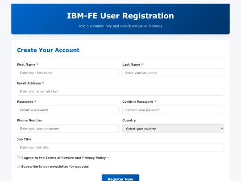The image size is (241, 181).
Task: Enable the newsletter subscription checkbox
Action: [x=18, y=166]
